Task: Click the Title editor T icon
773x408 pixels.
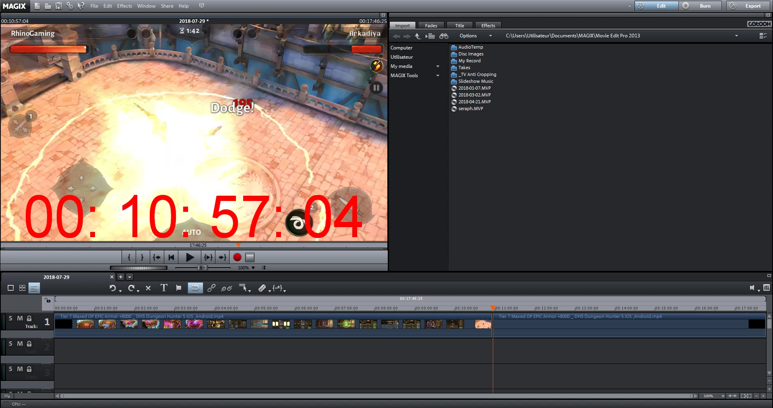Action: point(164,288)
